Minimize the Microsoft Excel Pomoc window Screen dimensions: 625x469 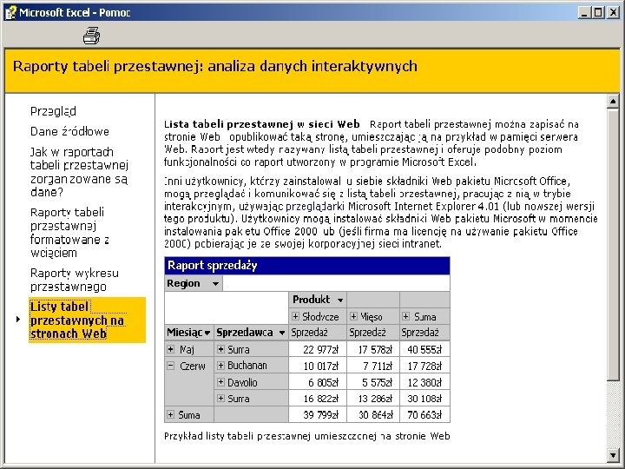(x=584, y=13)
